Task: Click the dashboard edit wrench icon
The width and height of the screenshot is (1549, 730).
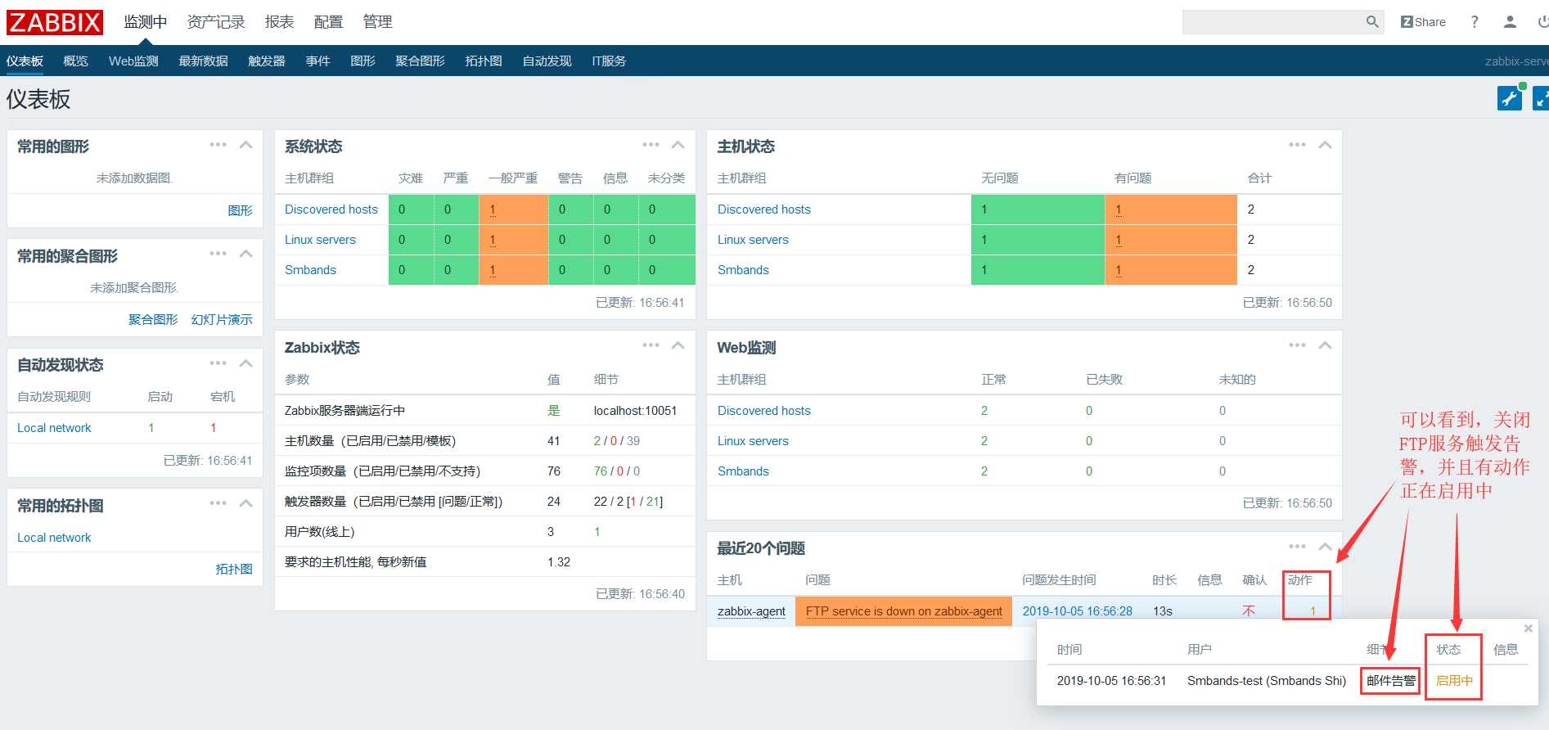Action: click(1510, 98)
